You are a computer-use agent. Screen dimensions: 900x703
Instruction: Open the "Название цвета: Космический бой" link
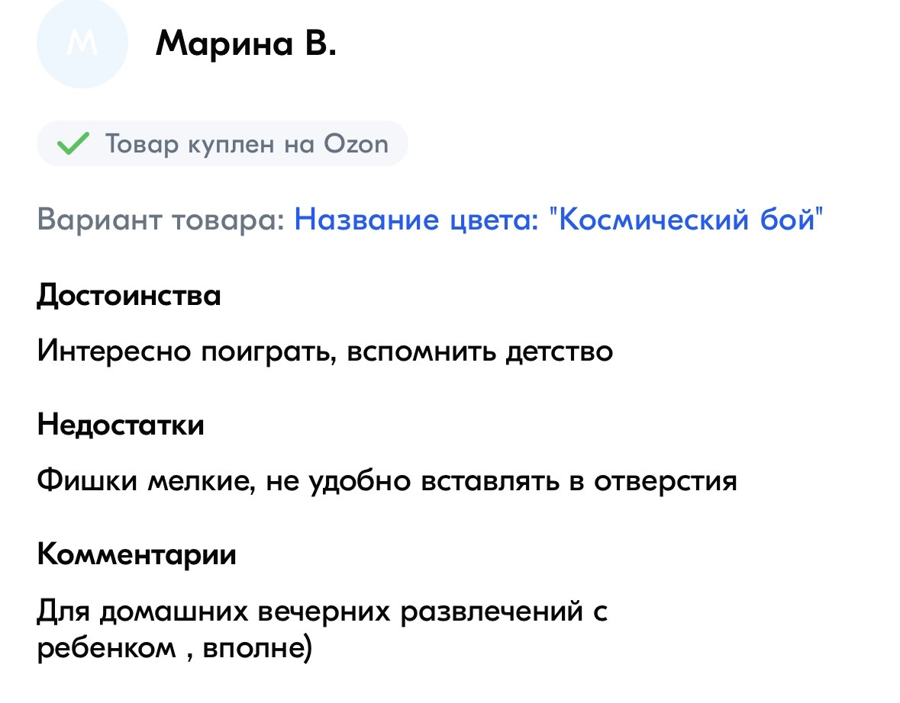pyautogui.click(x=559, y=219)
